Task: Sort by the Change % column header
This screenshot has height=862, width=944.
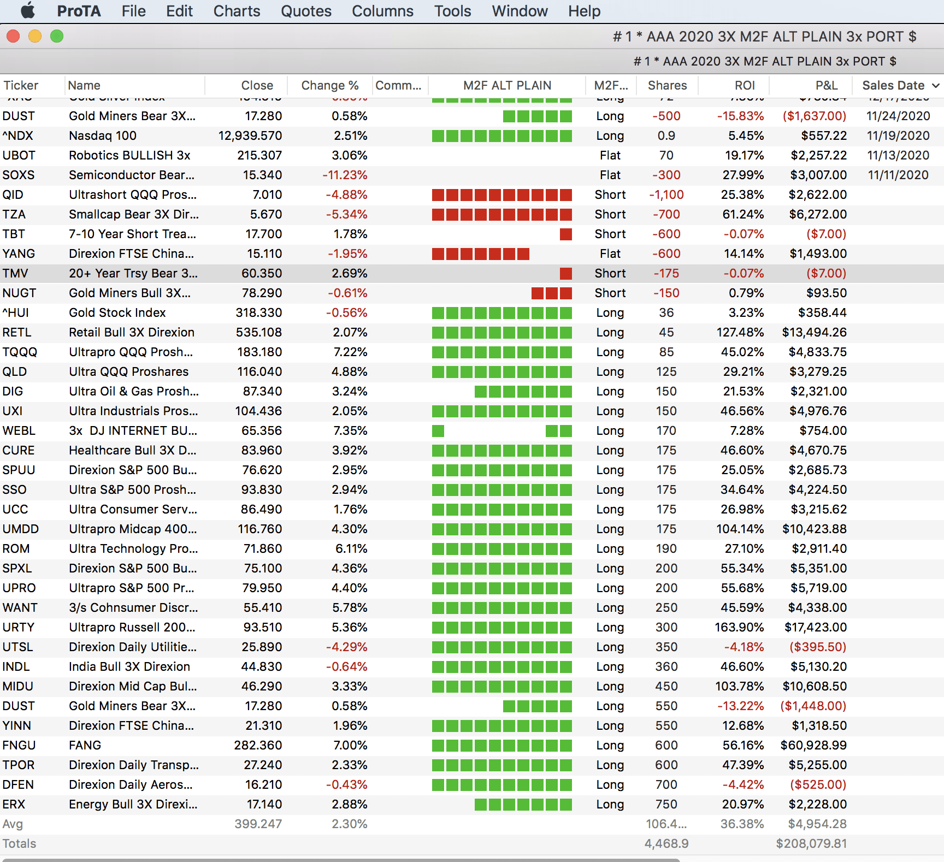Action: (330, 85)
